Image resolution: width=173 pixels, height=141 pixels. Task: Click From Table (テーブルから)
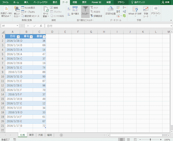tap(28, 12)
